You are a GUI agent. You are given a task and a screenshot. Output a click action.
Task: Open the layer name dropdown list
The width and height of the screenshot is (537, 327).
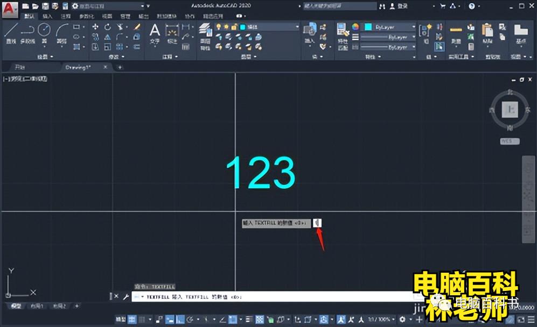click(257, 27)
